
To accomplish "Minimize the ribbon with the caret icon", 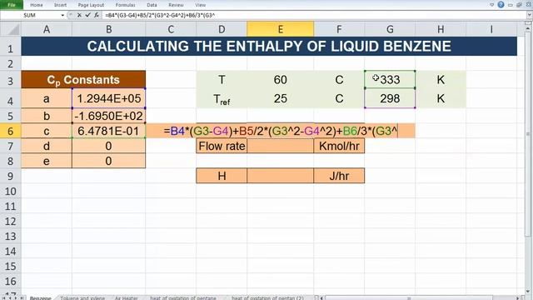I will coord(491,5).
